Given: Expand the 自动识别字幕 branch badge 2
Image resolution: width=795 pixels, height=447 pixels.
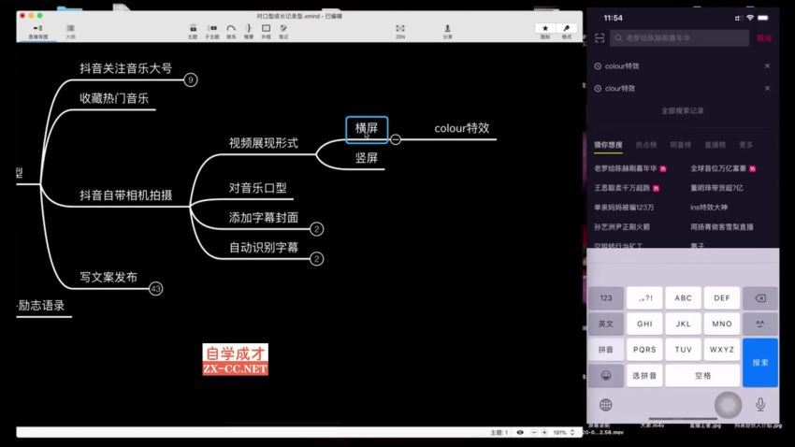Looking at the screenshot, I should 317,259.
